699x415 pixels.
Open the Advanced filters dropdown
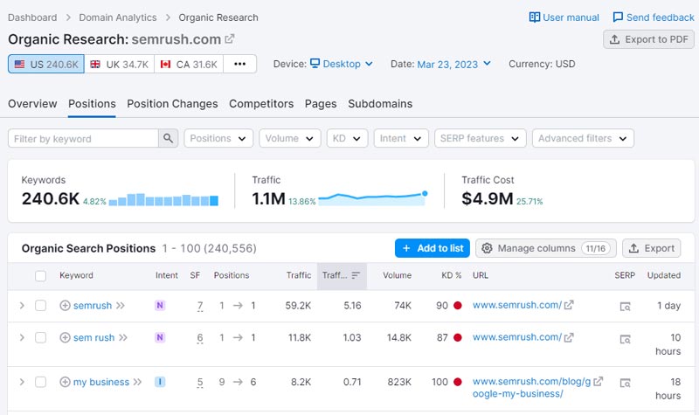tap(583, 138)
